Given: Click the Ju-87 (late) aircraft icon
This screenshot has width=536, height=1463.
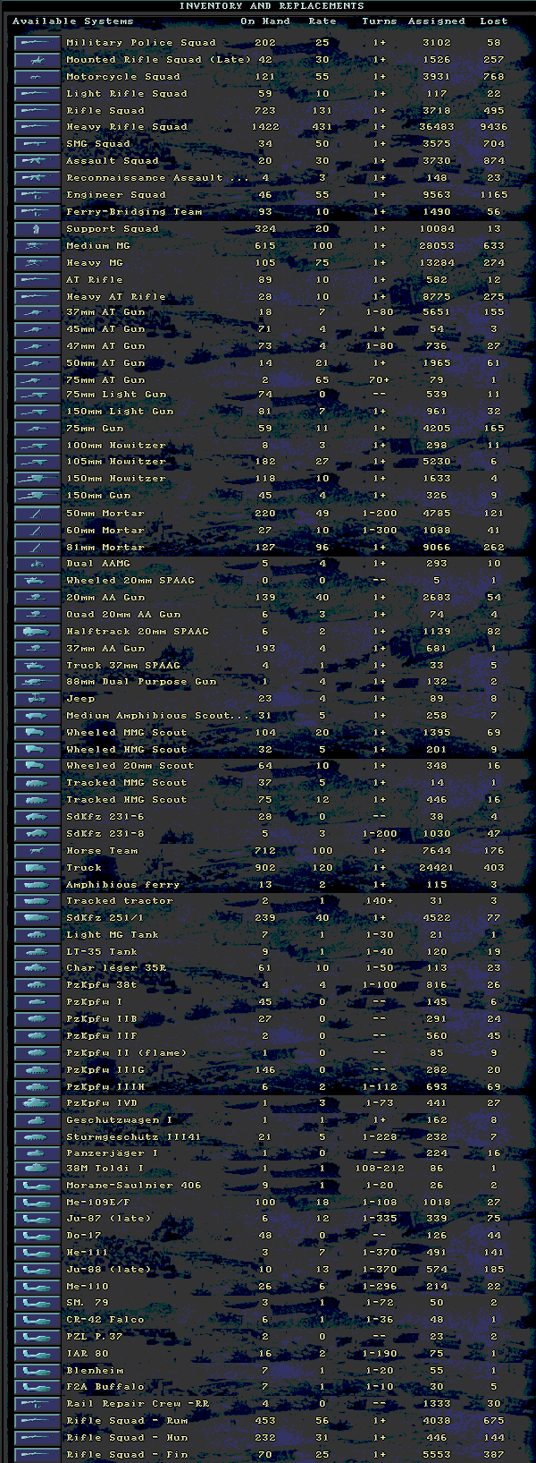Looking at the screenshot, I should [37, 1219].
